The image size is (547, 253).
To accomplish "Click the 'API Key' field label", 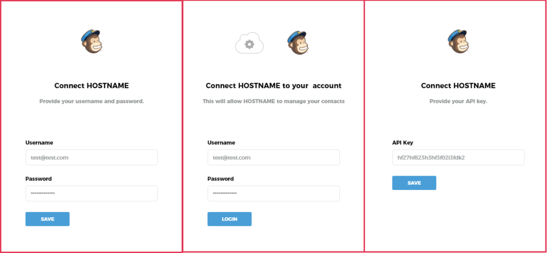I will pos(403,143).
